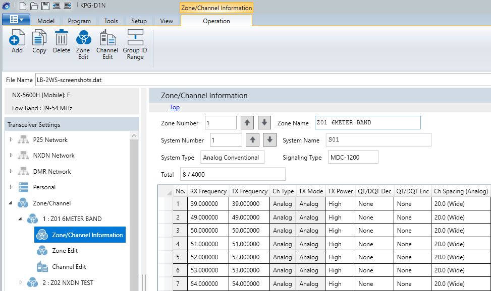Click the Save floppy disk icon
The width and height of the screenshot is (491, 291).
pos(45,6)
